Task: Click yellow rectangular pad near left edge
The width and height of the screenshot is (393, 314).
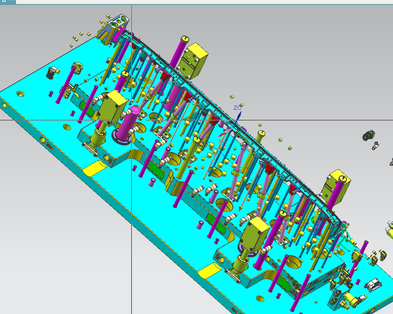Action: click(x=94, y=167)
